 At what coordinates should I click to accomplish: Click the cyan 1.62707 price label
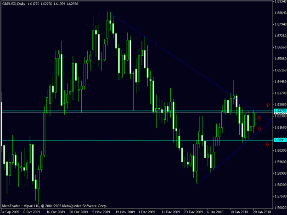[x=280, y=110]
